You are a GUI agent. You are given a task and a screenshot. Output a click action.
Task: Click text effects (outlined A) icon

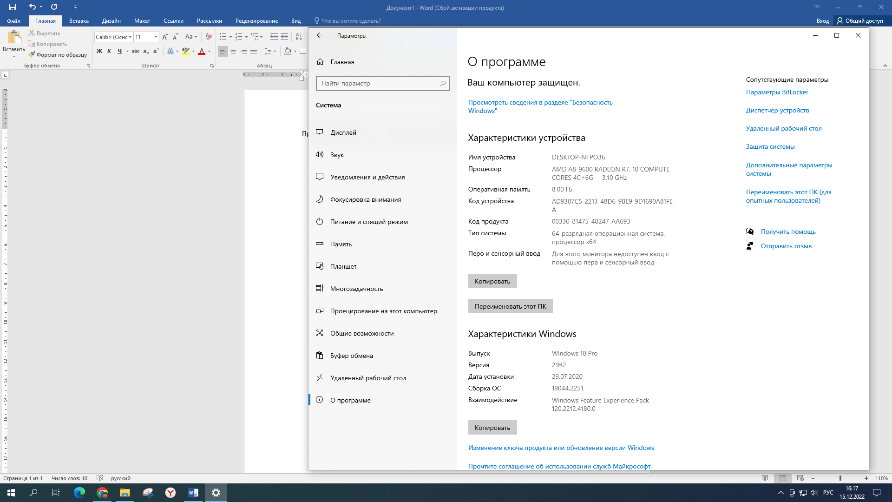[x=171, y=51]
